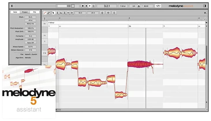Open the F Minor key selector
The image size is (211, 121).
123,6
